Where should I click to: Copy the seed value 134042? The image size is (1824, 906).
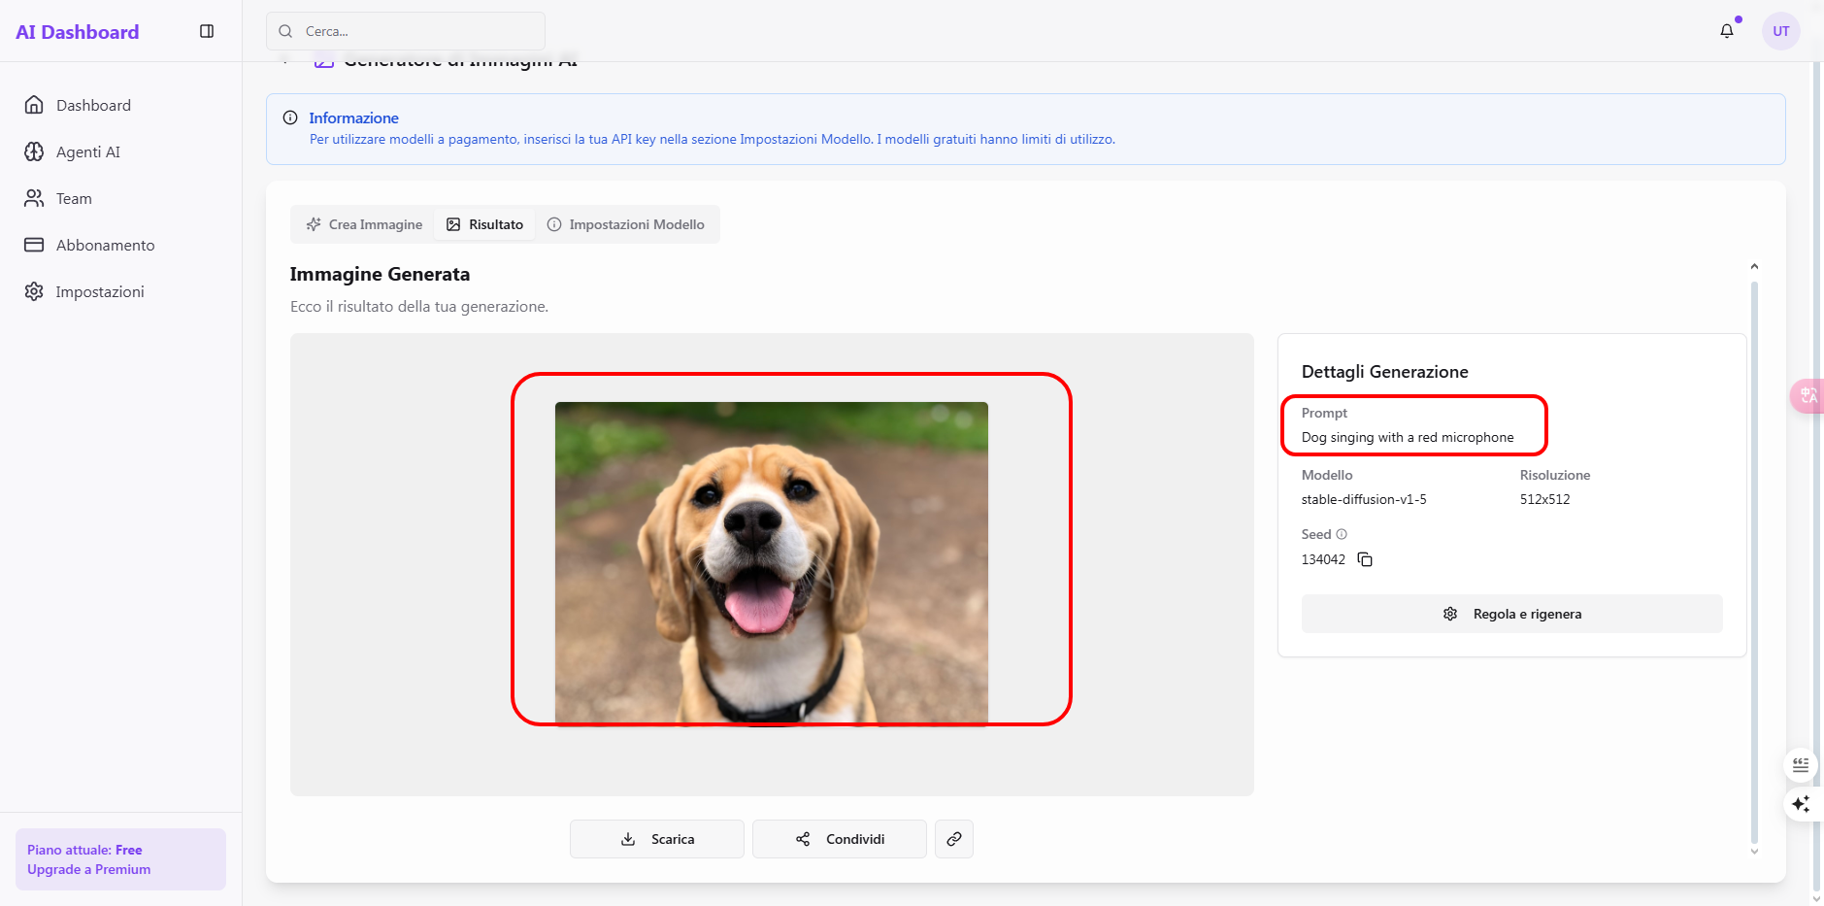click(1365, 559)
